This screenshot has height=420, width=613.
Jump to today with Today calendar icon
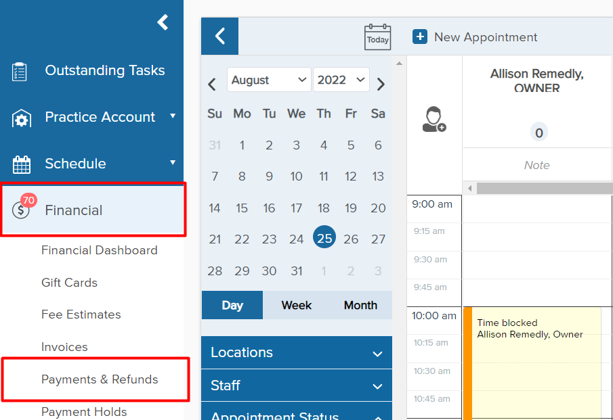(x=378, y=37)
